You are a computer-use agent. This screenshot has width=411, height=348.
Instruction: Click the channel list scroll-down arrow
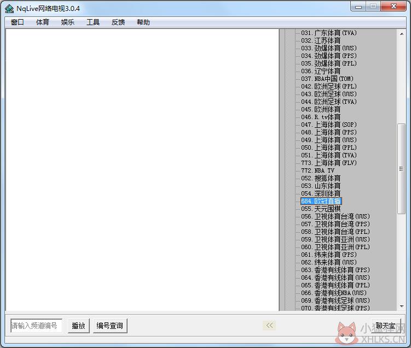[402, 306]
